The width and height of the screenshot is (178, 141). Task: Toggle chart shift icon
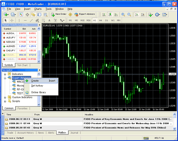[143, 15]
